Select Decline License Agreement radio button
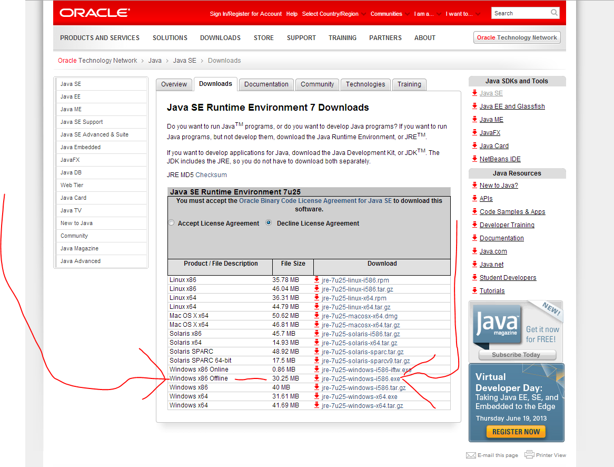Screen dimensions: 614x467 pos(269,223)
